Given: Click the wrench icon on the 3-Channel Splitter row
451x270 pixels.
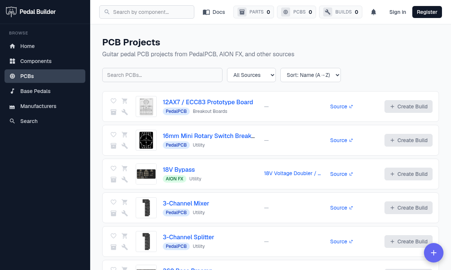Looking at the screenshot, I should pyautogui.click(x=125, y=247).
